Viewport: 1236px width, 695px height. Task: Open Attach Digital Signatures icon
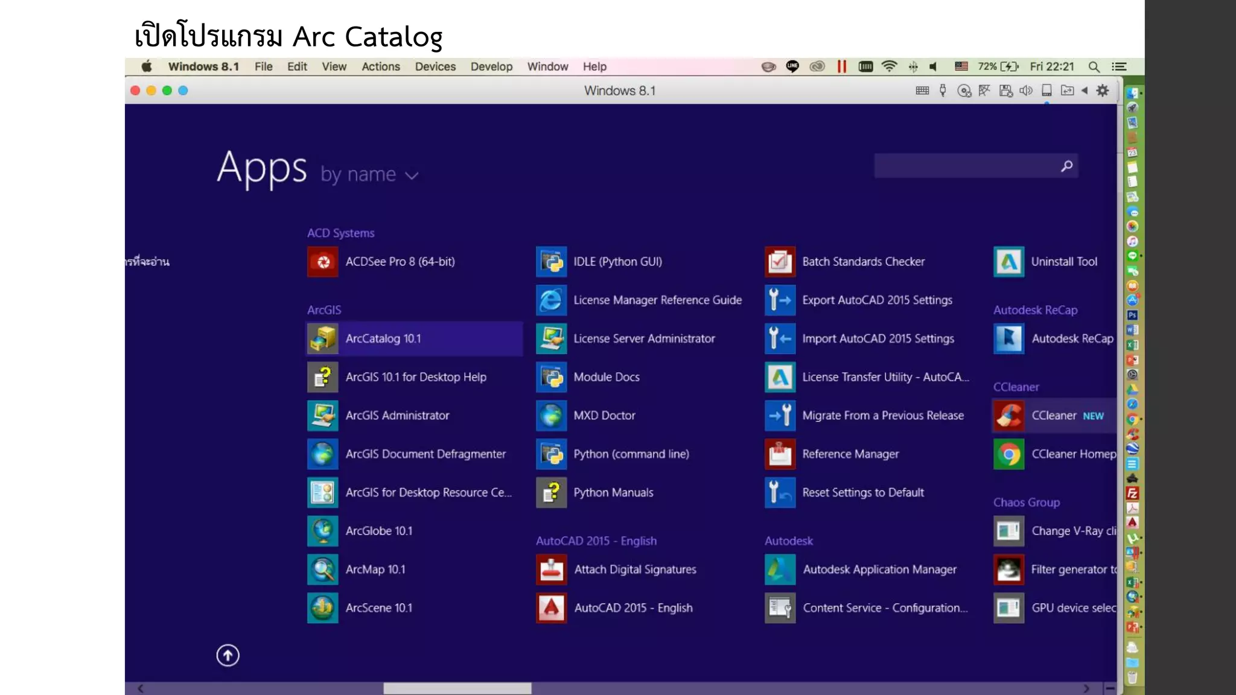pyautogui.click(x=552, y=570)
